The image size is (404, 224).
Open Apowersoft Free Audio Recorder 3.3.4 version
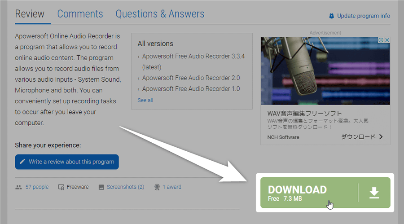193,61
